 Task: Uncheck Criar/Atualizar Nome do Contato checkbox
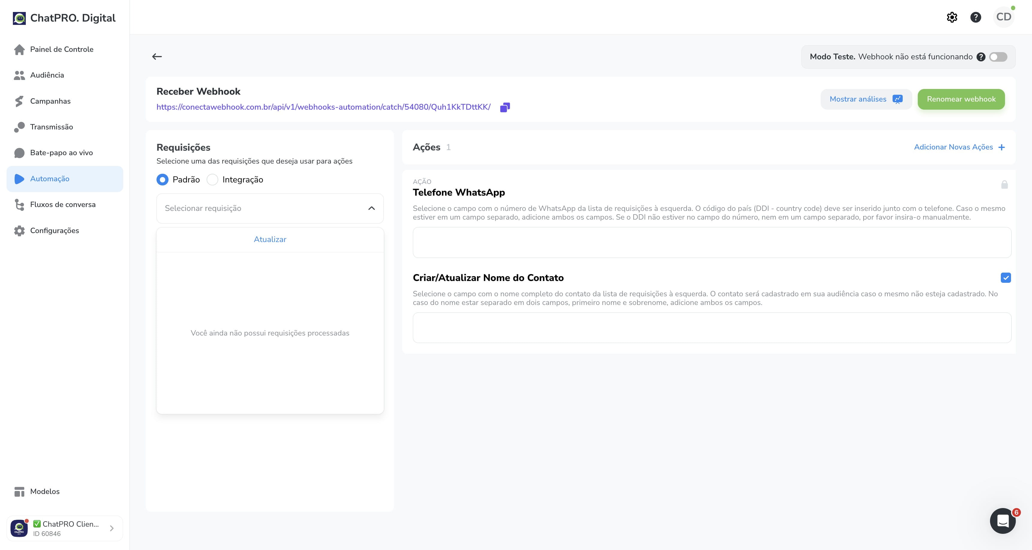click(x=1006, y=278)
